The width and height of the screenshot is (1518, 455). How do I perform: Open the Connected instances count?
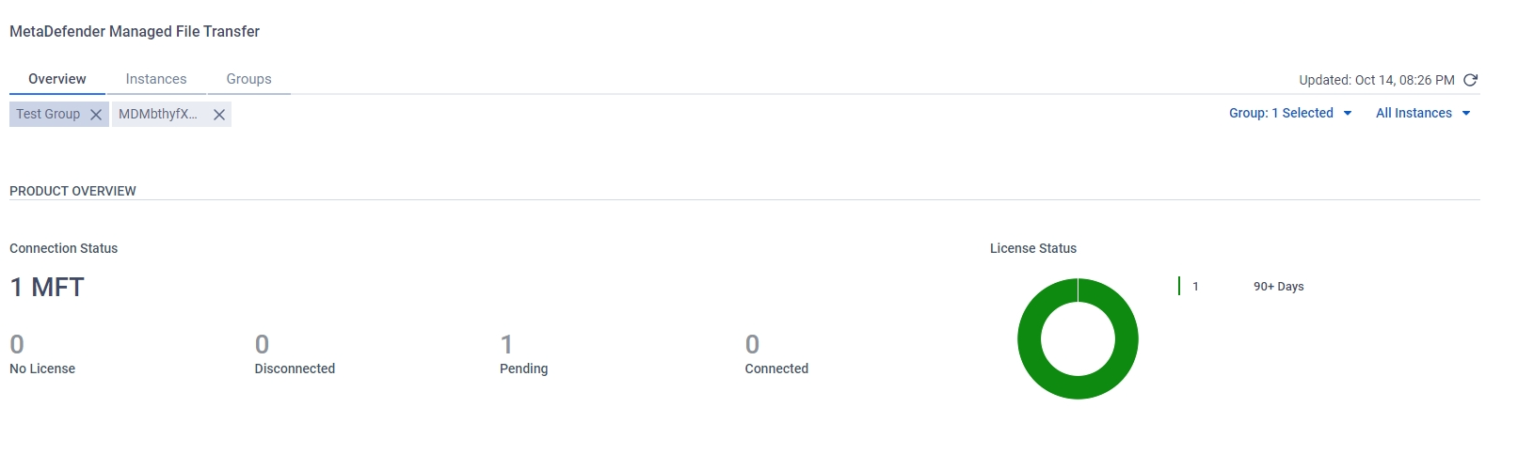[x=752, y=344]
